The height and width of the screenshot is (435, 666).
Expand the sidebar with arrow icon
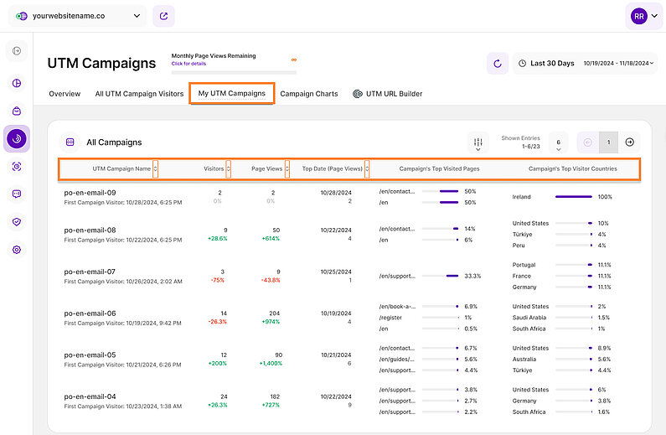tap(17, 52)
